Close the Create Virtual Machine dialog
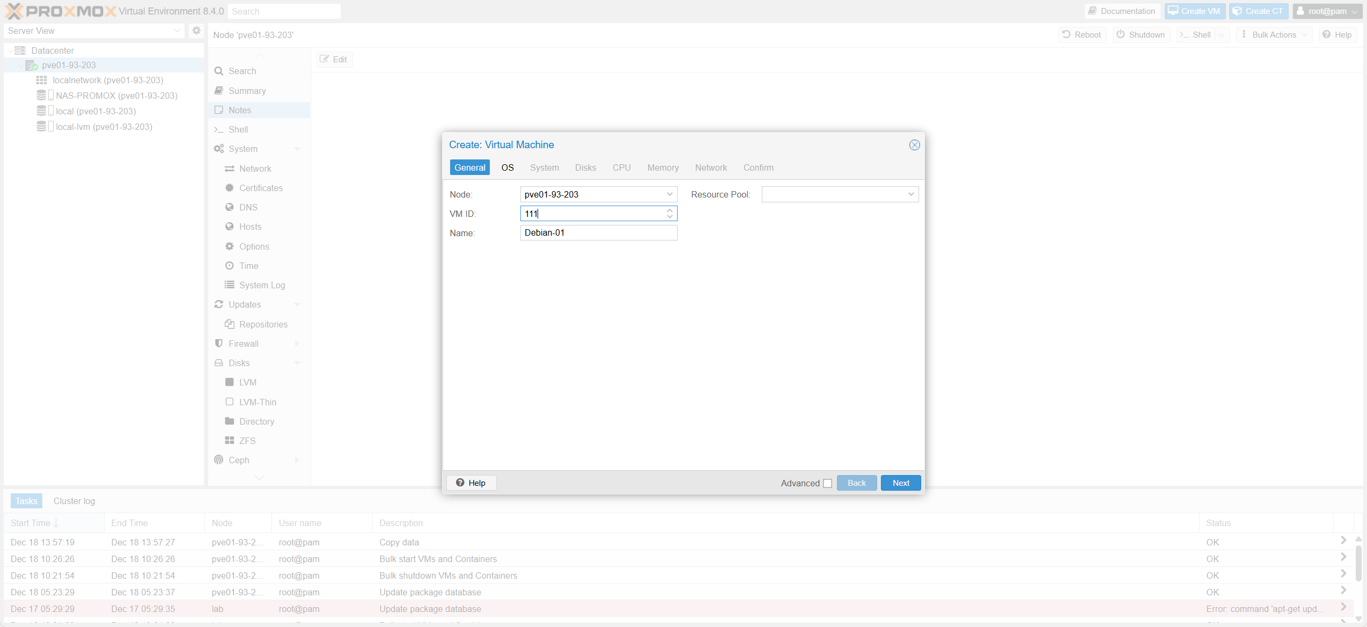The width and height of the screenshot is (1367, 627). pos(915,145)
